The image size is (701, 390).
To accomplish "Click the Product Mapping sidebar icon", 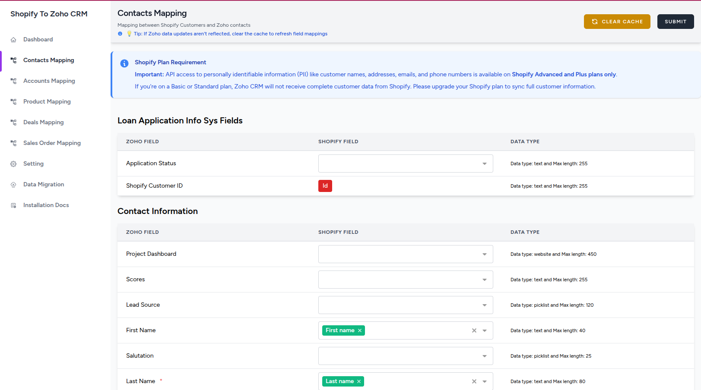I will tap(13, 102).
